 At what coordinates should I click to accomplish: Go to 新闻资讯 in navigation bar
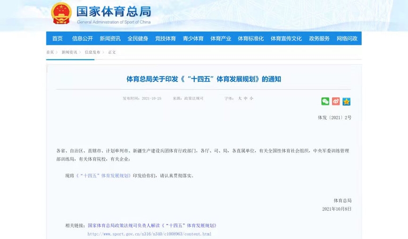coord(110,39)
